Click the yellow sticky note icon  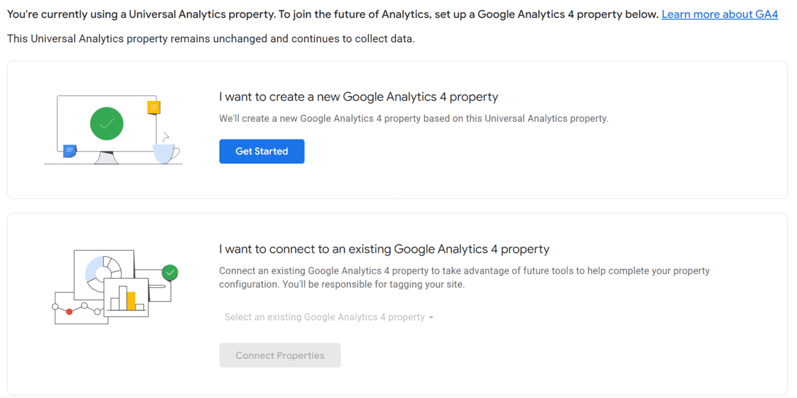pyautogui.click(x=154, y=108)
